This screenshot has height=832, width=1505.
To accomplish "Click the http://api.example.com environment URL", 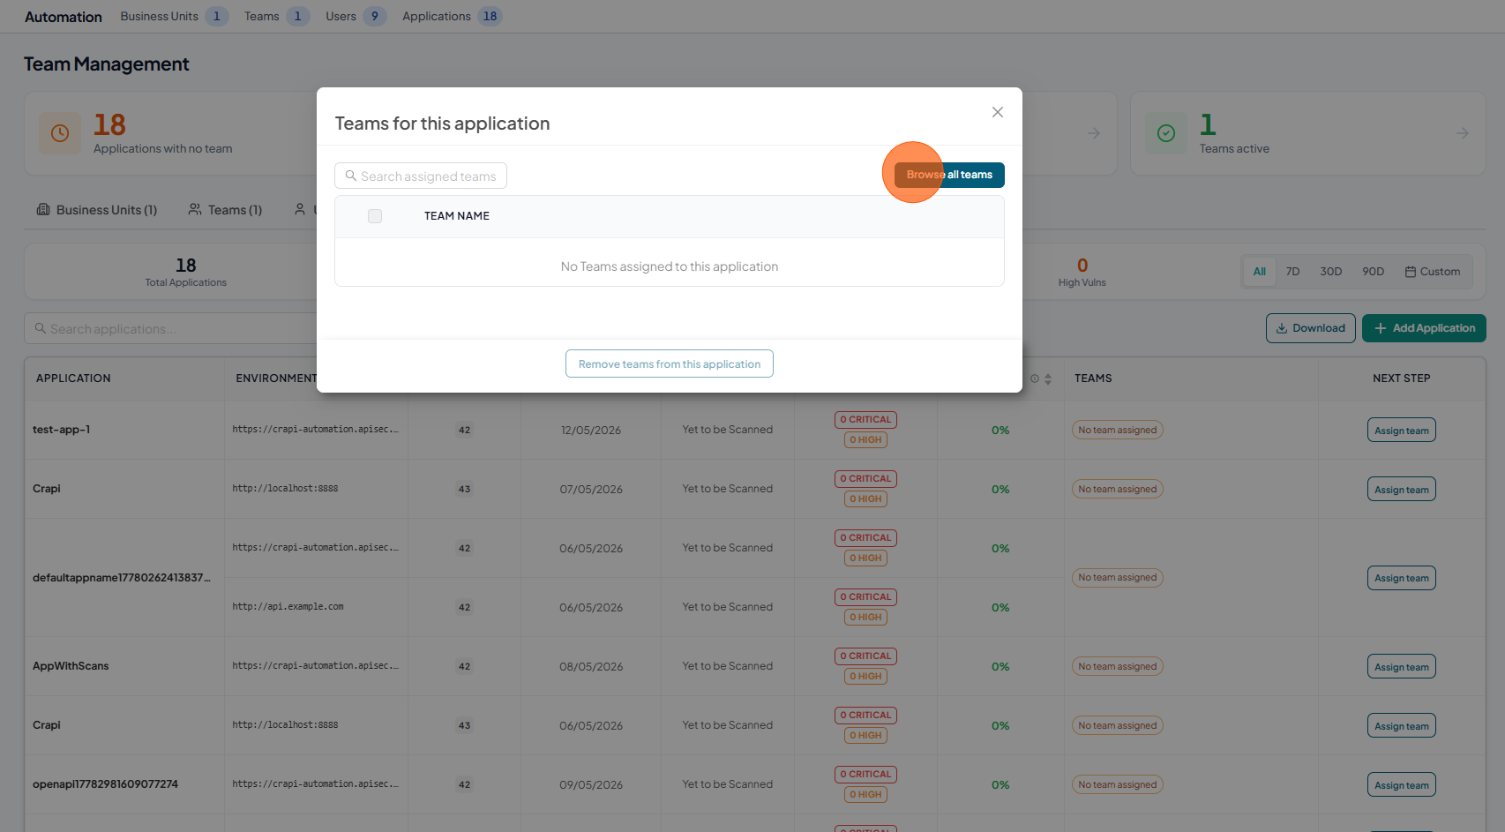I will (x=288, y=607).
